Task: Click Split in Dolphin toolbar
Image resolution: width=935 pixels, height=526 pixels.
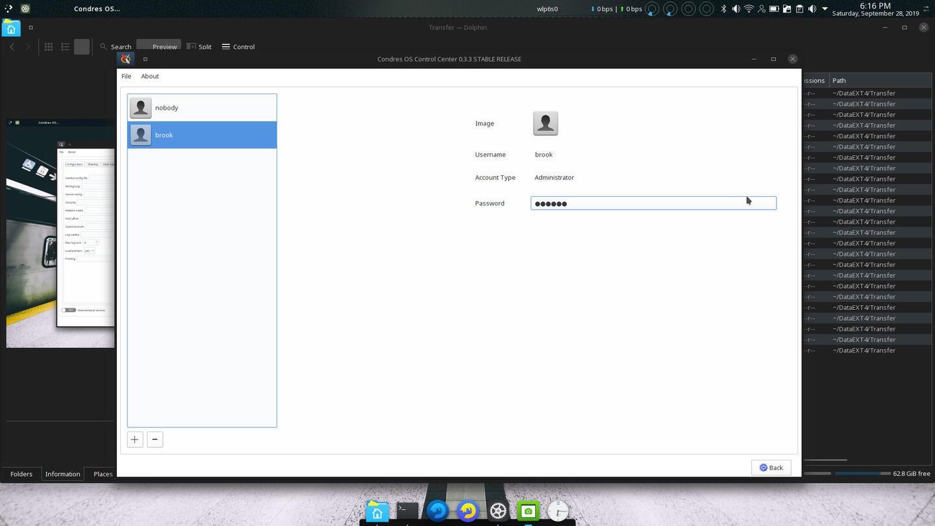Action: click(199, 47)
